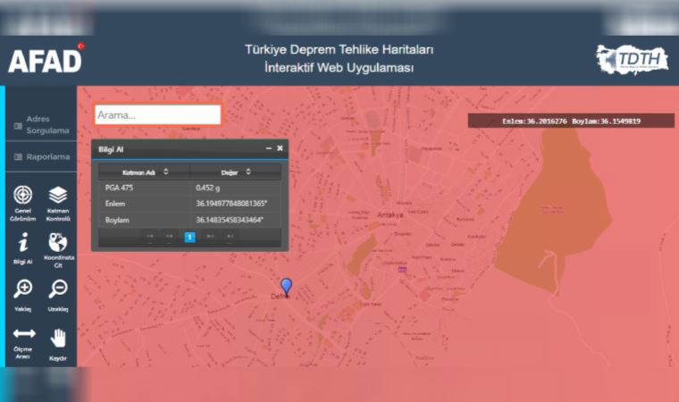
Task: Go to next page in pager
Action: pyautogui.click(x=210, y=237)
